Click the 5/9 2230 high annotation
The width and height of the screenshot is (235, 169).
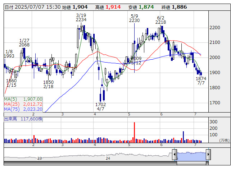pyautogui.click(x=134, y=18)
